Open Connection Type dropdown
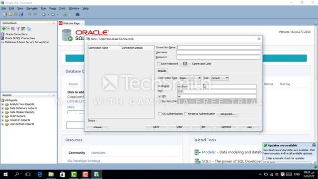The height and width of the screenshot is (179, 318). 190,78
